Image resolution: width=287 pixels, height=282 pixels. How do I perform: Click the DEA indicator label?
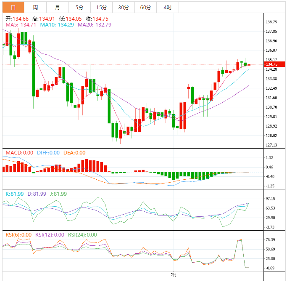(x=74, y=153)
